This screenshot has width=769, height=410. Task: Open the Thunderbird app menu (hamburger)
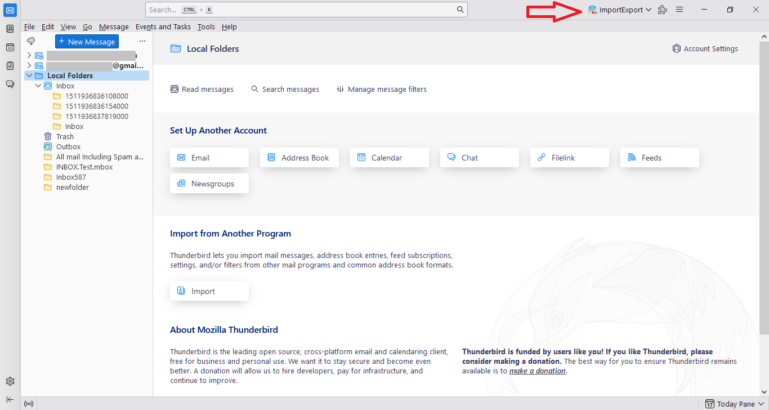coord(679,10)
